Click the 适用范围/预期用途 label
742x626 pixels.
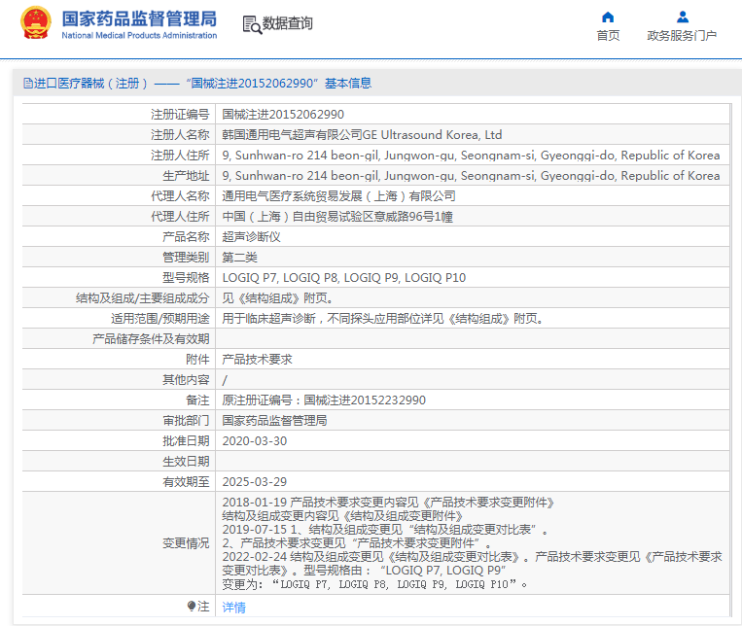tap(159, 319)
